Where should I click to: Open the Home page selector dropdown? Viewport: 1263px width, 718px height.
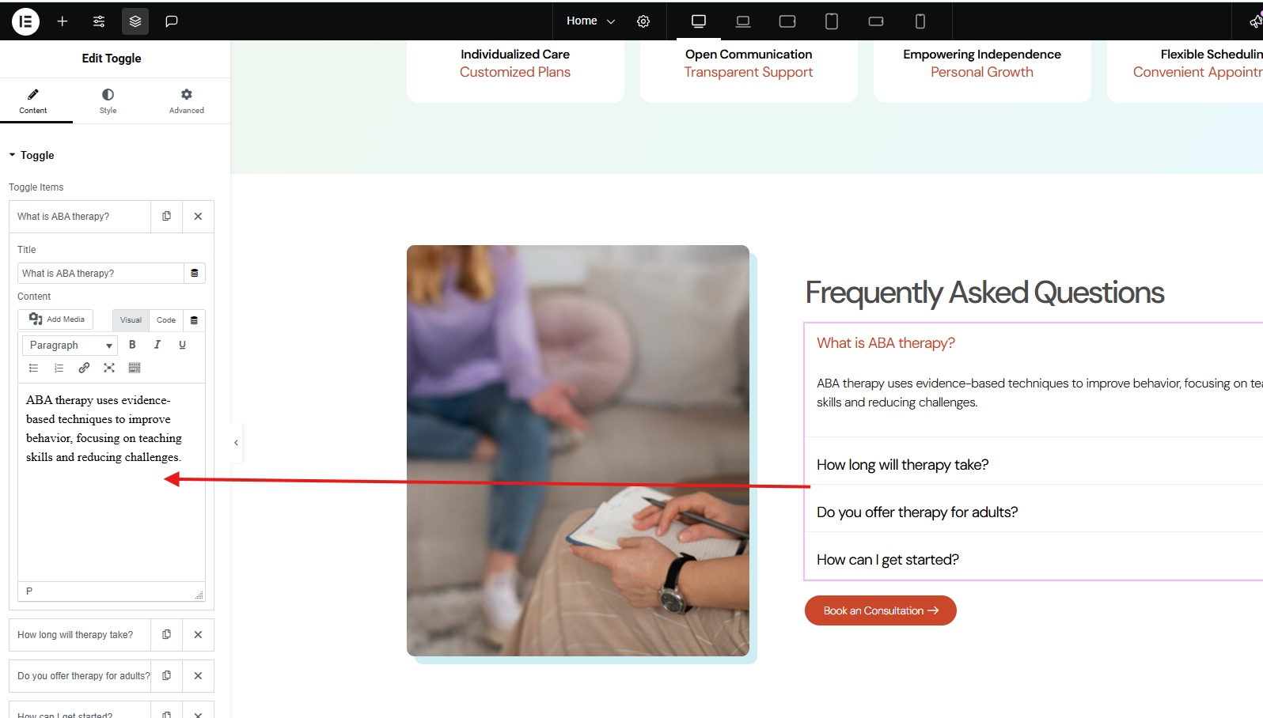(590, 21)
